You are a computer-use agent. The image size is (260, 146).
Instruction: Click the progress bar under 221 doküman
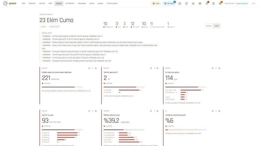pos(62,87)
